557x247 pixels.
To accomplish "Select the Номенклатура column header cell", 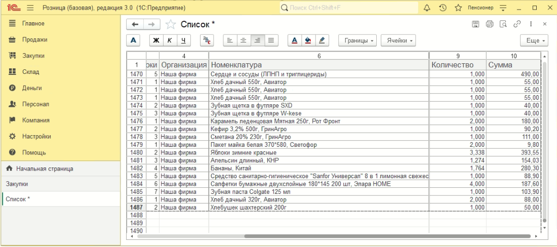I will 319,65.
